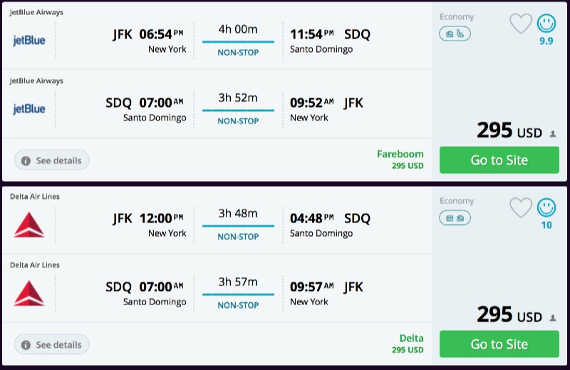Favorite the Delta itinerary using the heart
570x370 pixels.
(521, 208)
